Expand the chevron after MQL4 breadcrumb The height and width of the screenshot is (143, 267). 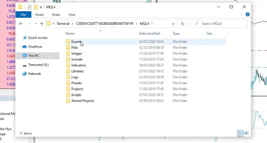(152, 24)
